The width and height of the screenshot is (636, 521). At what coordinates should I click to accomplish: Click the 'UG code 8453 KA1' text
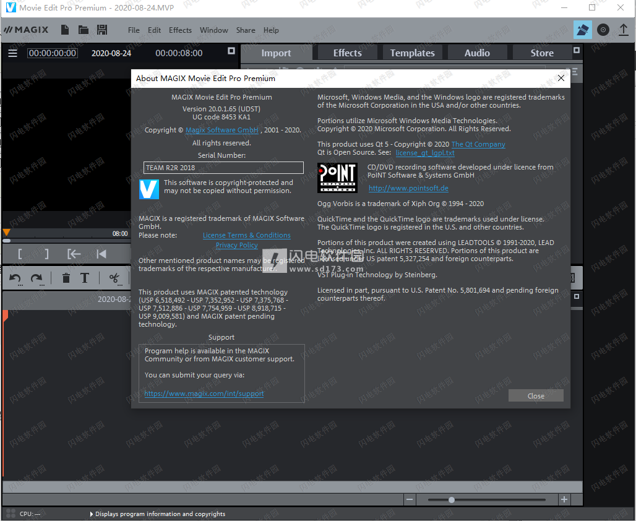tap(221, 117)
